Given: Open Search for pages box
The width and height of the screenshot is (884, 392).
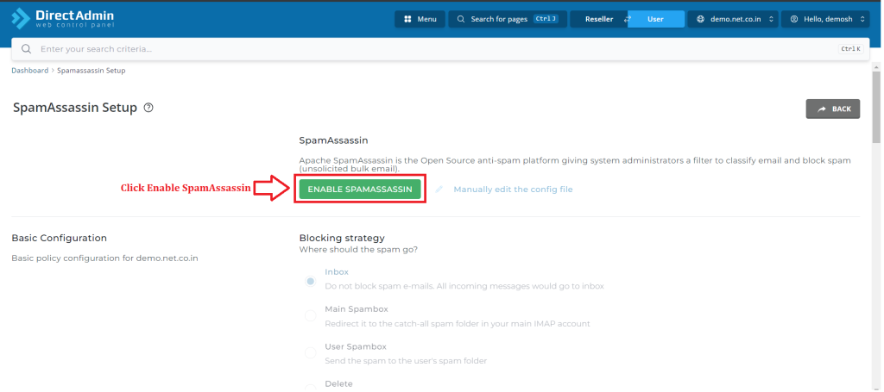Looking at the screenshot, I should click(x=508, y=19).
